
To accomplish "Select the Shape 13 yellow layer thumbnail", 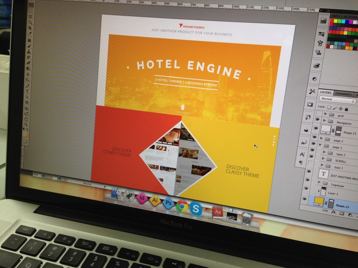I will click(x=319, y=202).
